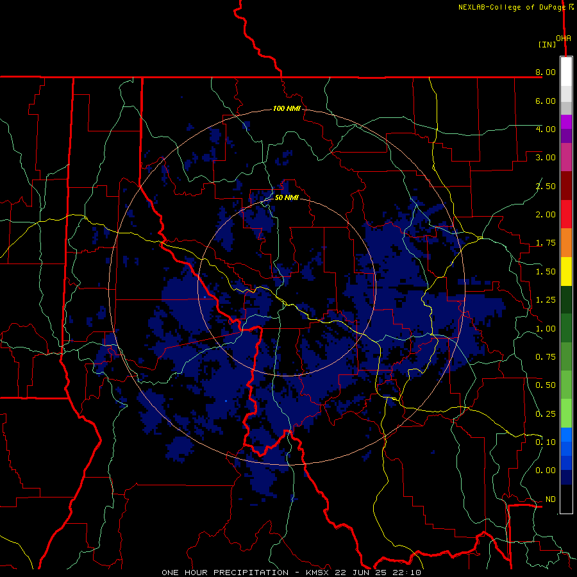This screenshot has width=577, height=577.
Task: Click the 0.00 legend value
Action: (546, 471)
